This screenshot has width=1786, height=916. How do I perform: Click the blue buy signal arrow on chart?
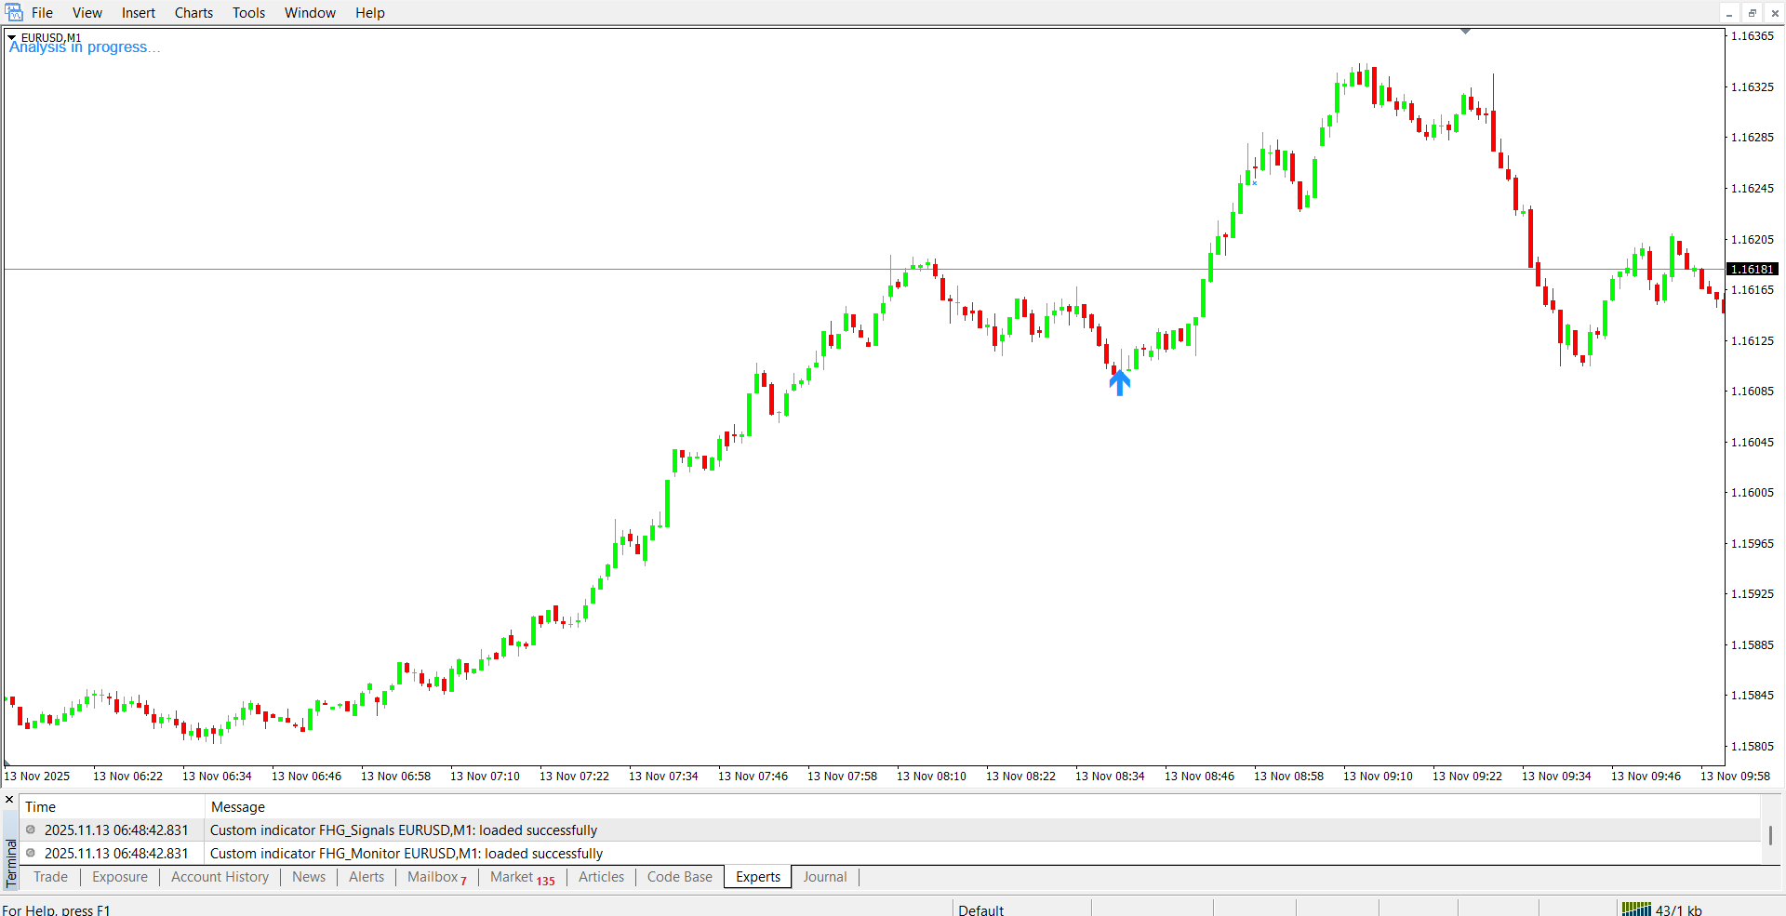click(x=1120, y=382)
